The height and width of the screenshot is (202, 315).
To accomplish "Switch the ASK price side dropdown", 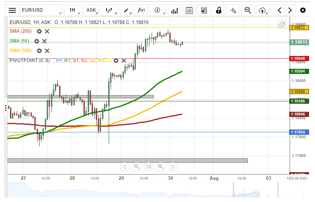I will [x=91, y=10].
